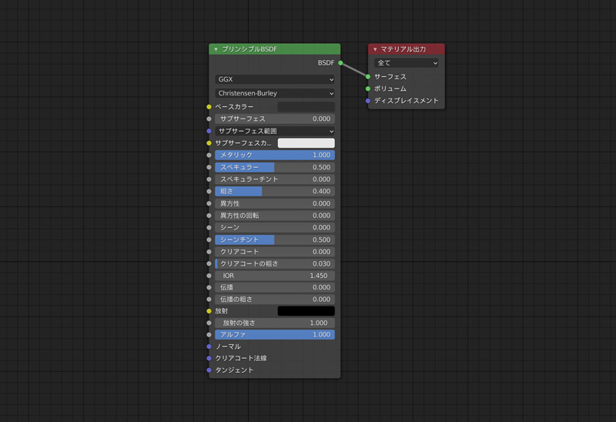
Task: Click the サーフェス input socket
Action: tap(368, 77)
